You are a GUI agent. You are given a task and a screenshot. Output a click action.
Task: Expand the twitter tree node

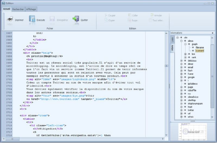click(x=181, y=110)
